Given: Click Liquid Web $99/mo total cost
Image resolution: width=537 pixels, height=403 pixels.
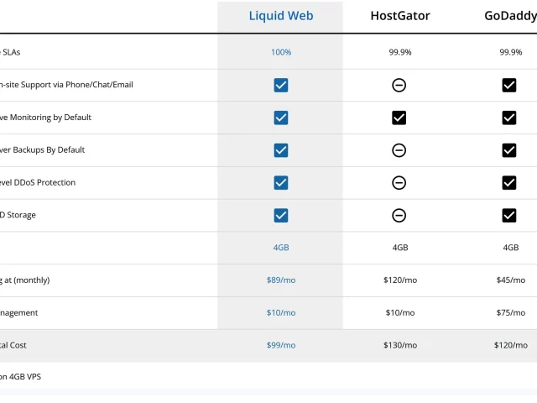Looking at the screenshot, I should coord(281,345).
